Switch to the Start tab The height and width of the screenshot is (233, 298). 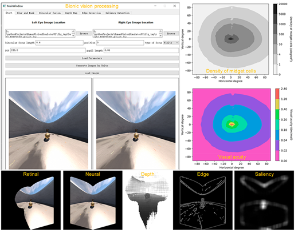pos(9,13)
